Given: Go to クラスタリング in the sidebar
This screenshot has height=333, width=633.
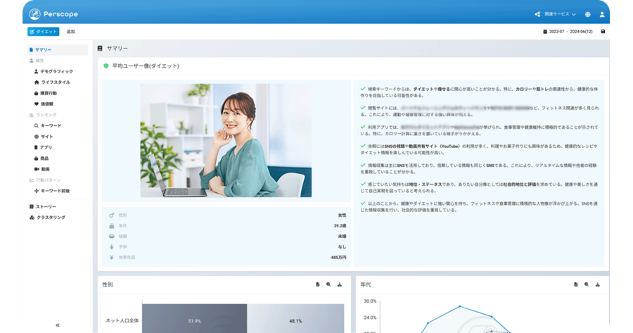Looking at the screenshot, I should [47, 218].
